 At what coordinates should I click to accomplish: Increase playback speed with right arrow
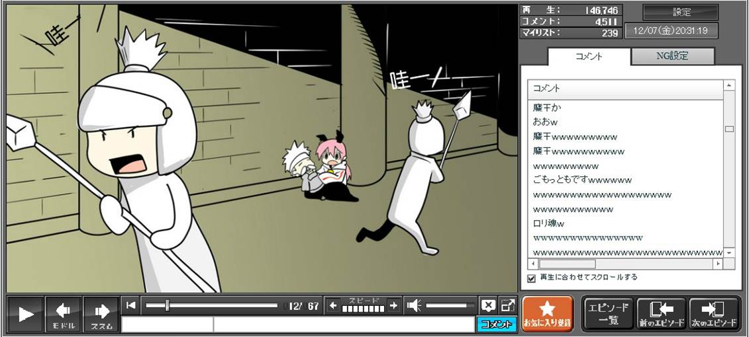tap(393, 305)
